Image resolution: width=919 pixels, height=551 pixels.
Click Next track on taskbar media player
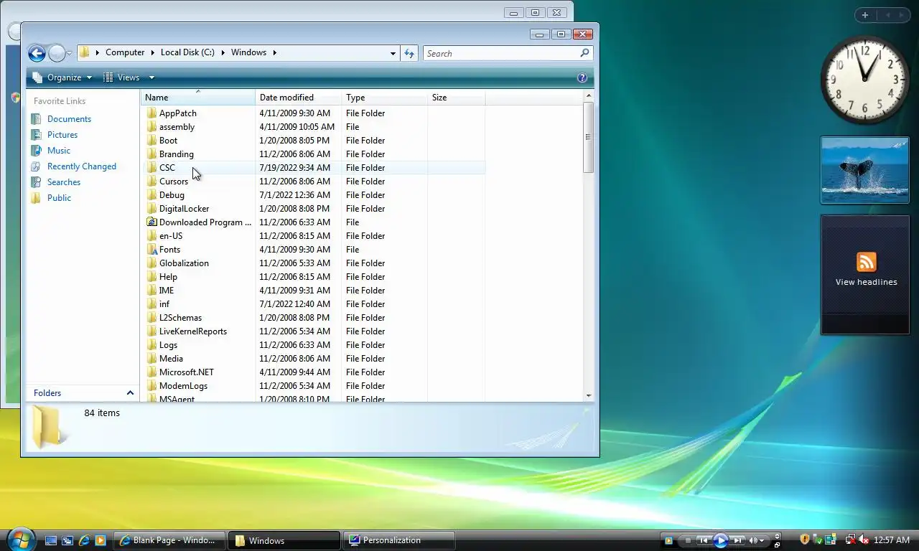click(x=737, y=540)
